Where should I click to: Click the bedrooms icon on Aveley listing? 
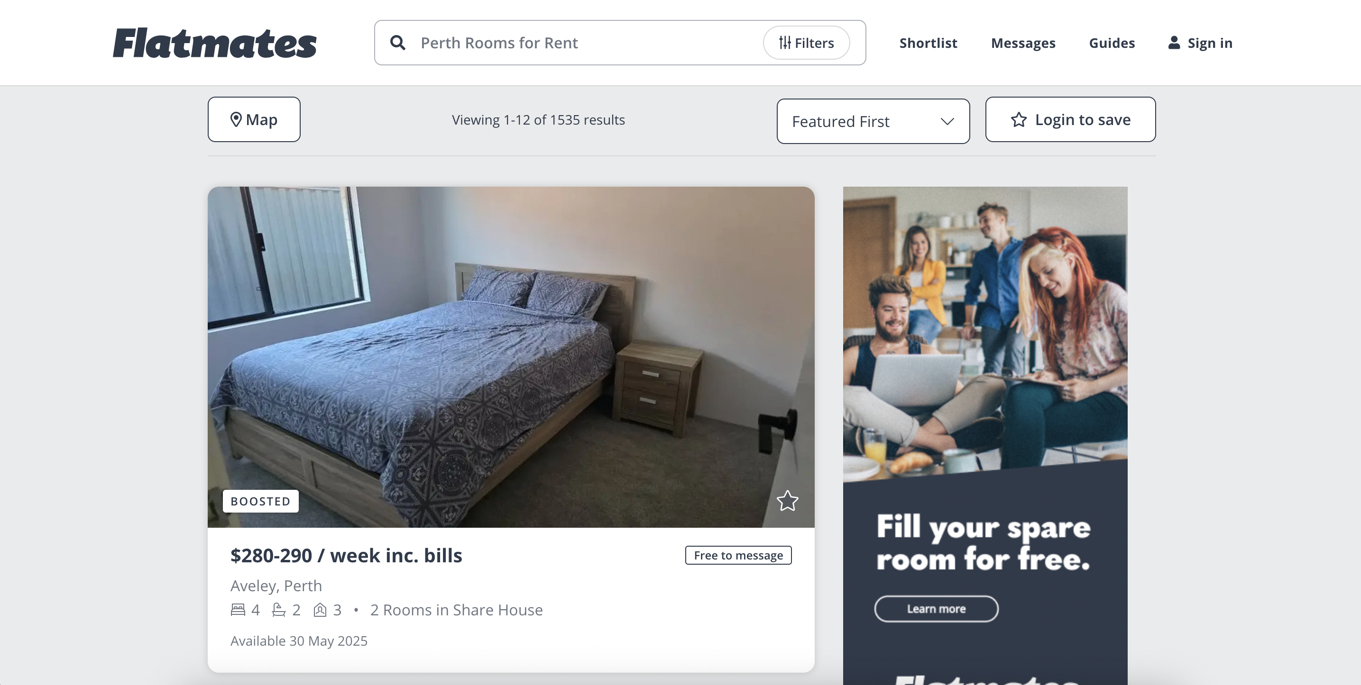coord(238,610)
